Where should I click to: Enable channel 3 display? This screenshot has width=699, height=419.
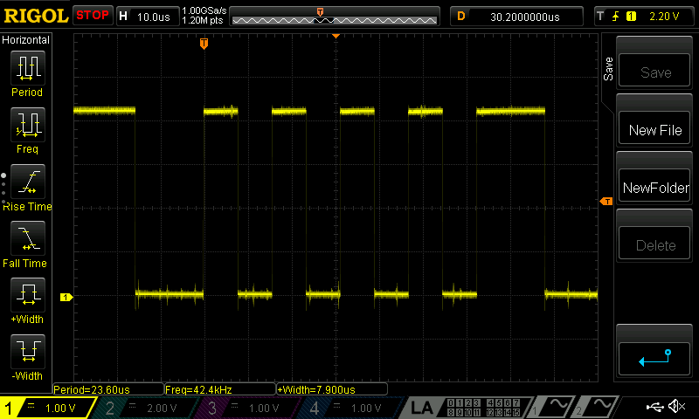248,408
